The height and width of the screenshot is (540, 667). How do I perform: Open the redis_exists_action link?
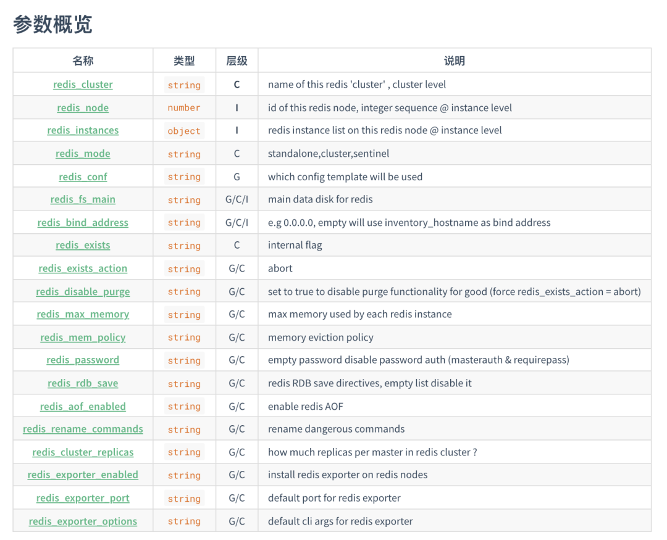pyautogui.click(x=83, y=268)
